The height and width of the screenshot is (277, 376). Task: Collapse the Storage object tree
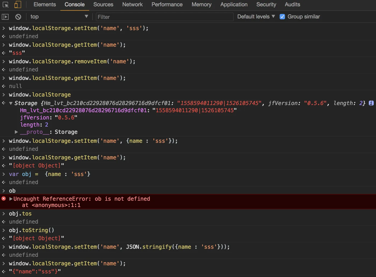pyautogui.click(x=11, y=103)
